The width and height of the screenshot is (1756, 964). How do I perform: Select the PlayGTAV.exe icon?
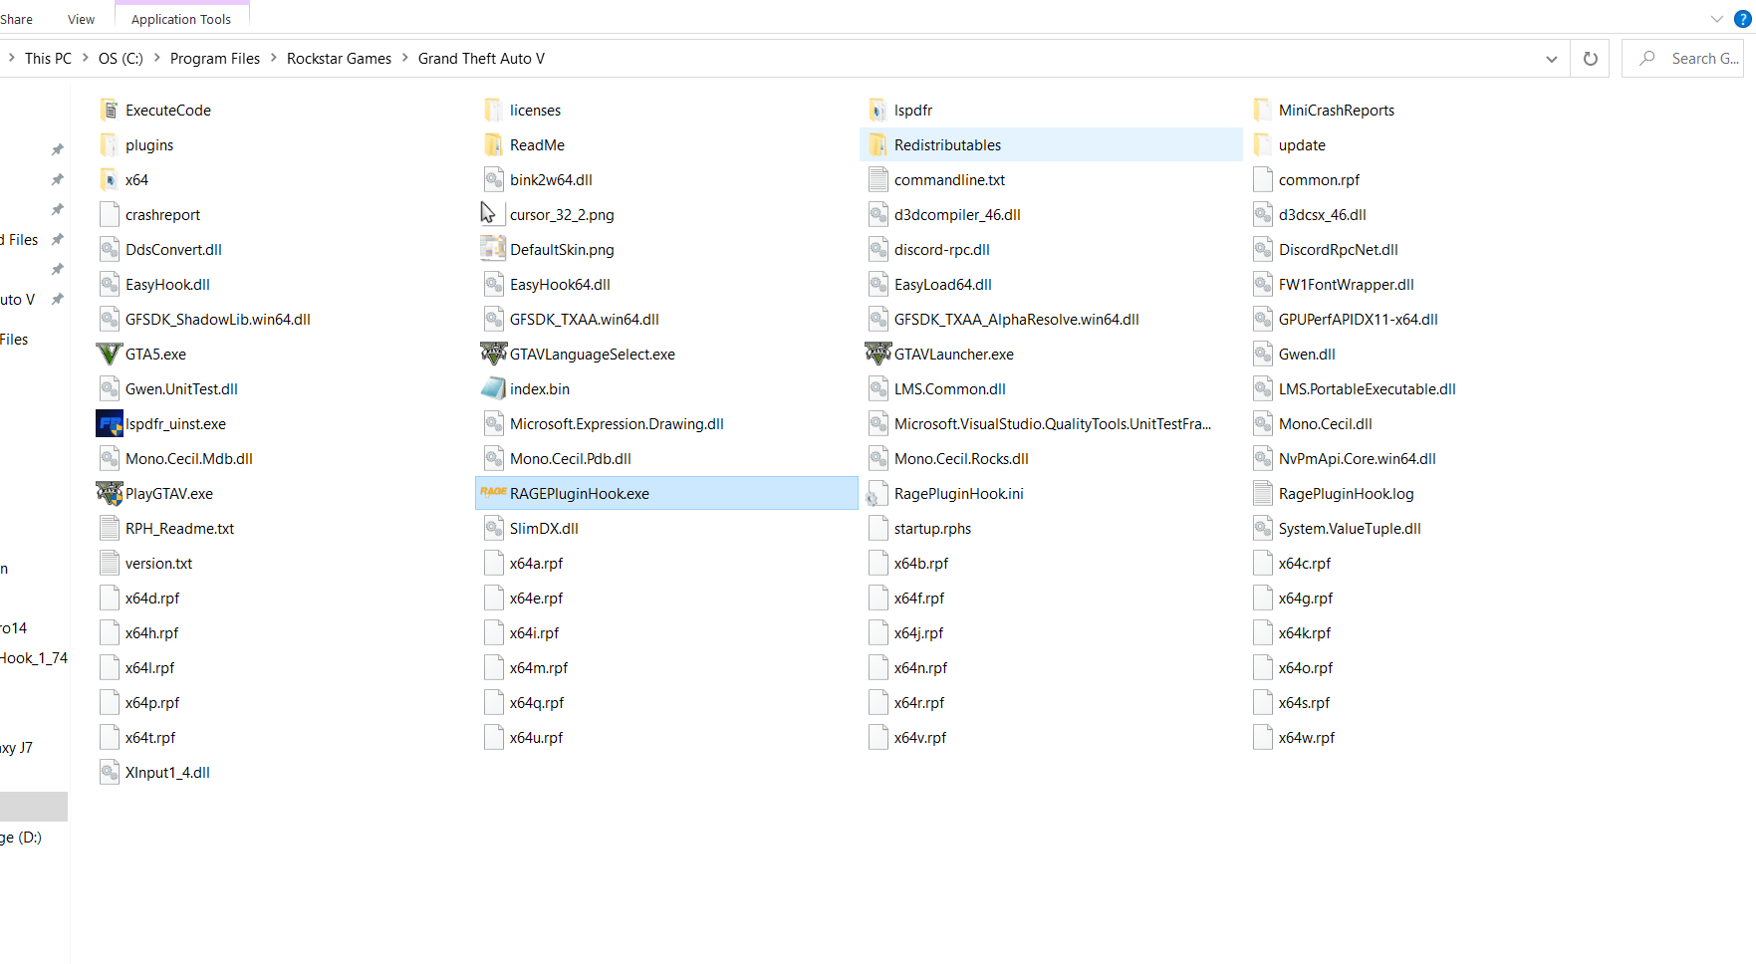110,493
